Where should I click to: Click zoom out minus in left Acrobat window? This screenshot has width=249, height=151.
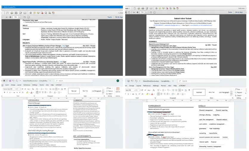pyautogui.click(x=7, y=17)
